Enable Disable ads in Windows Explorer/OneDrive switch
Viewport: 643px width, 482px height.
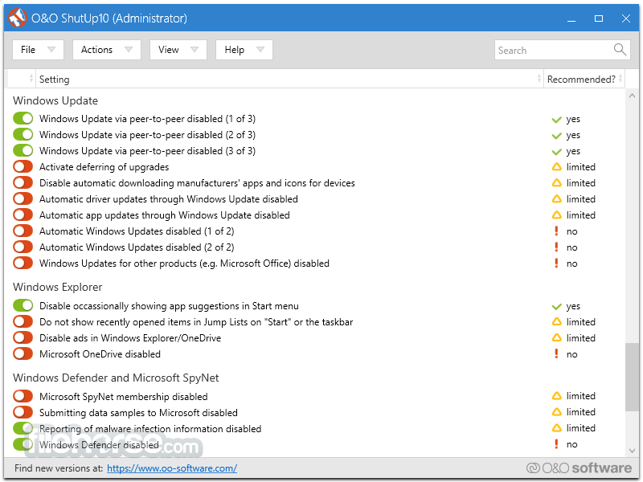[x=23, y=337]
